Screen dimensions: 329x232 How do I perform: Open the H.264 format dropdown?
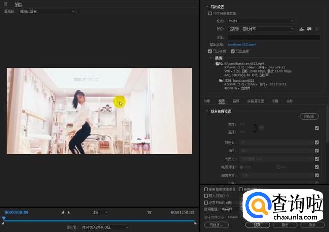tap(261, 21)
